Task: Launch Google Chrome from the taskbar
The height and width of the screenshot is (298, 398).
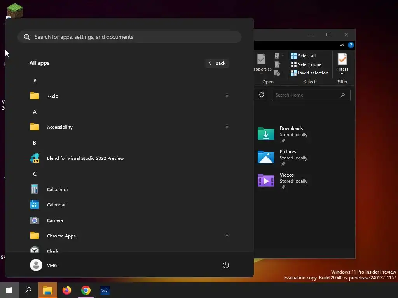Action: tap(86, 290)
